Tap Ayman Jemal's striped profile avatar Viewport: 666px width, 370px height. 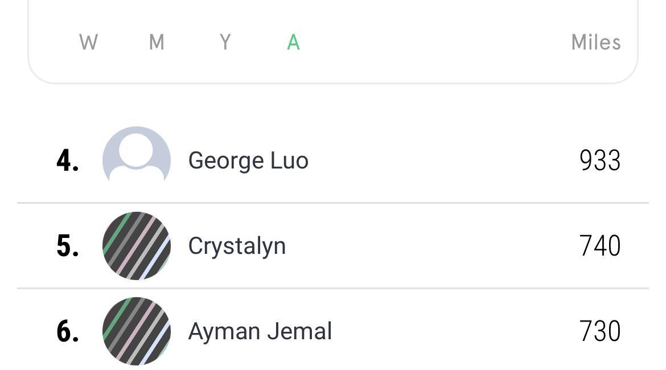[x=137, y=331]
